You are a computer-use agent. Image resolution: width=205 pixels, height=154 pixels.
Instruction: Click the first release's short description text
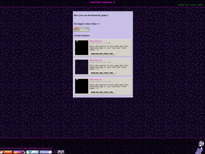pos(109,48)
